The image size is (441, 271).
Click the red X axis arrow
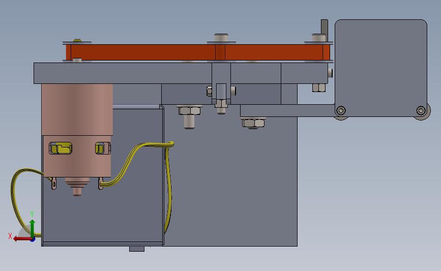22,239
